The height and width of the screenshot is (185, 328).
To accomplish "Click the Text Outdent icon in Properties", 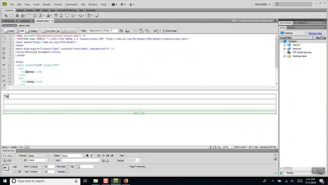I will pyautogui.click(x=108, y=156).
